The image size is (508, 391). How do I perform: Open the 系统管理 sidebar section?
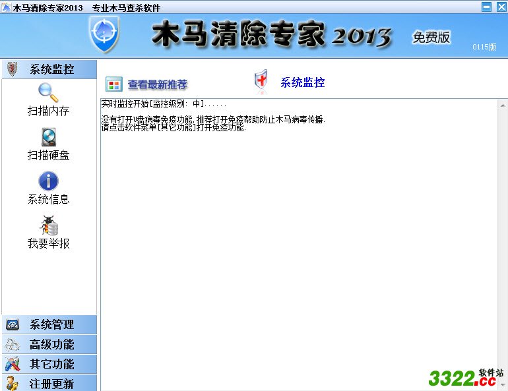tap(49, 324)
